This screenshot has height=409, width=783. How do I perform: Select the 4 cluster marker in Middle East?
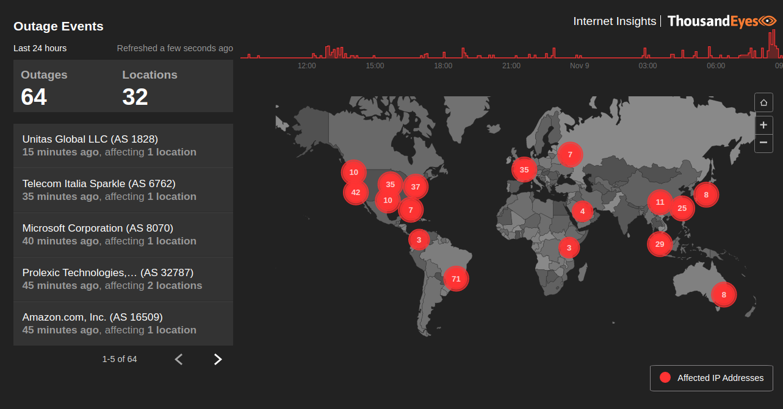pos(582,212)
